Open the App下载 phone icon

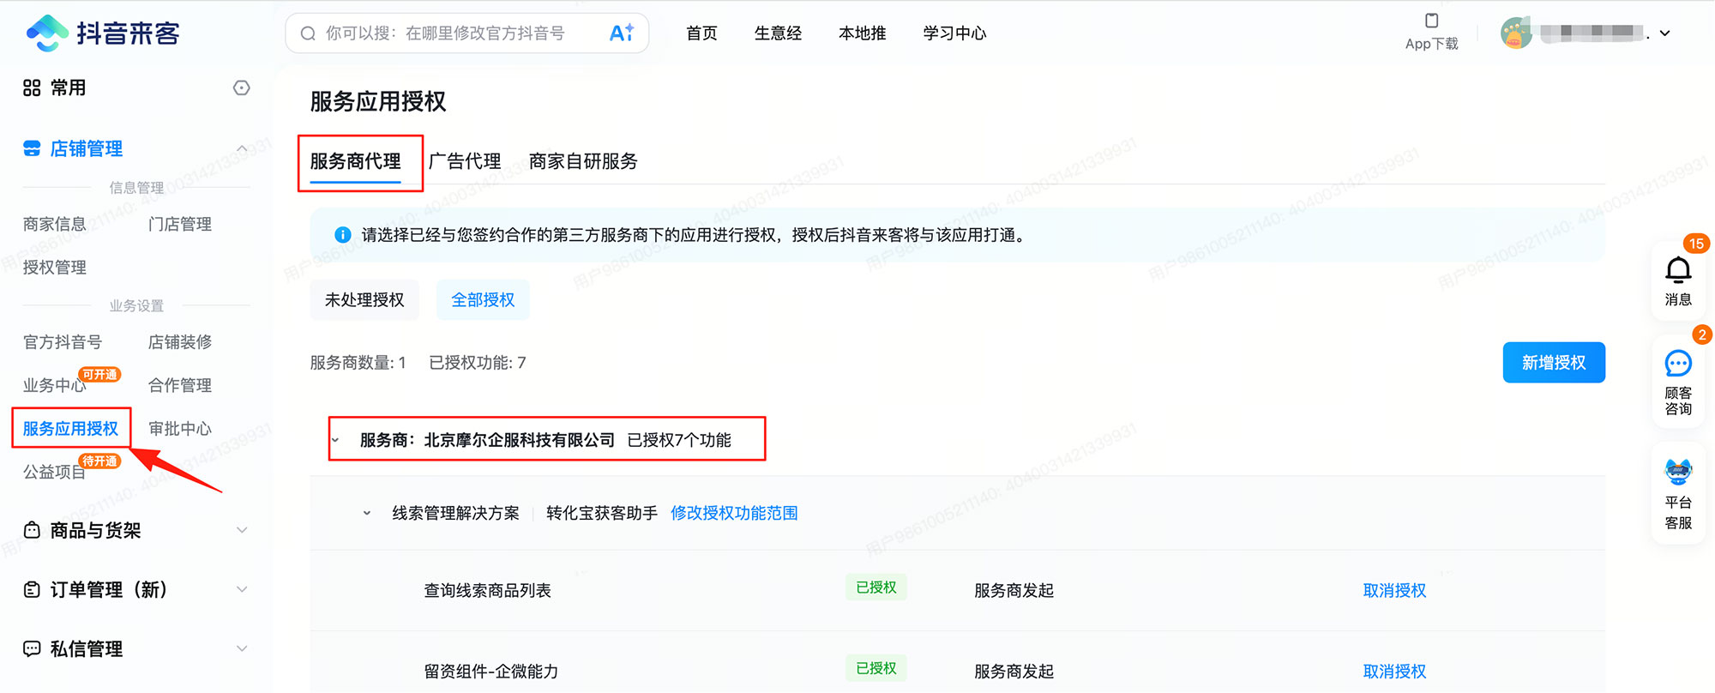pyautogui.click(x=1431, y=21)
